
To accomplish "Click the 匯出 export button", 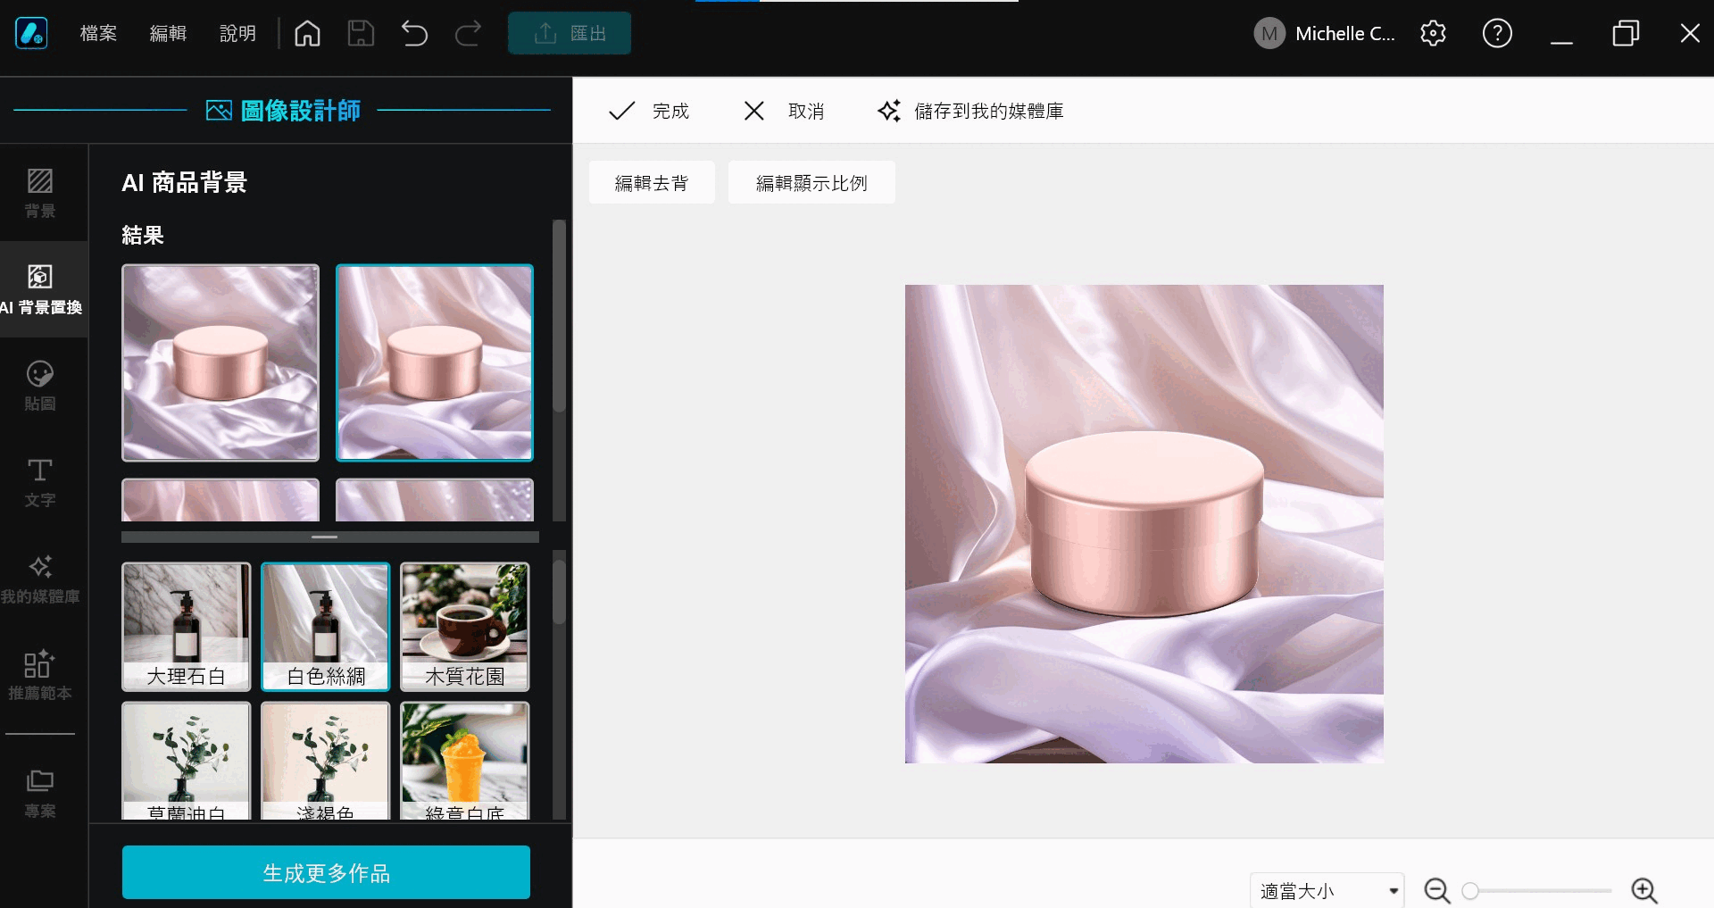I will (569, 32).
